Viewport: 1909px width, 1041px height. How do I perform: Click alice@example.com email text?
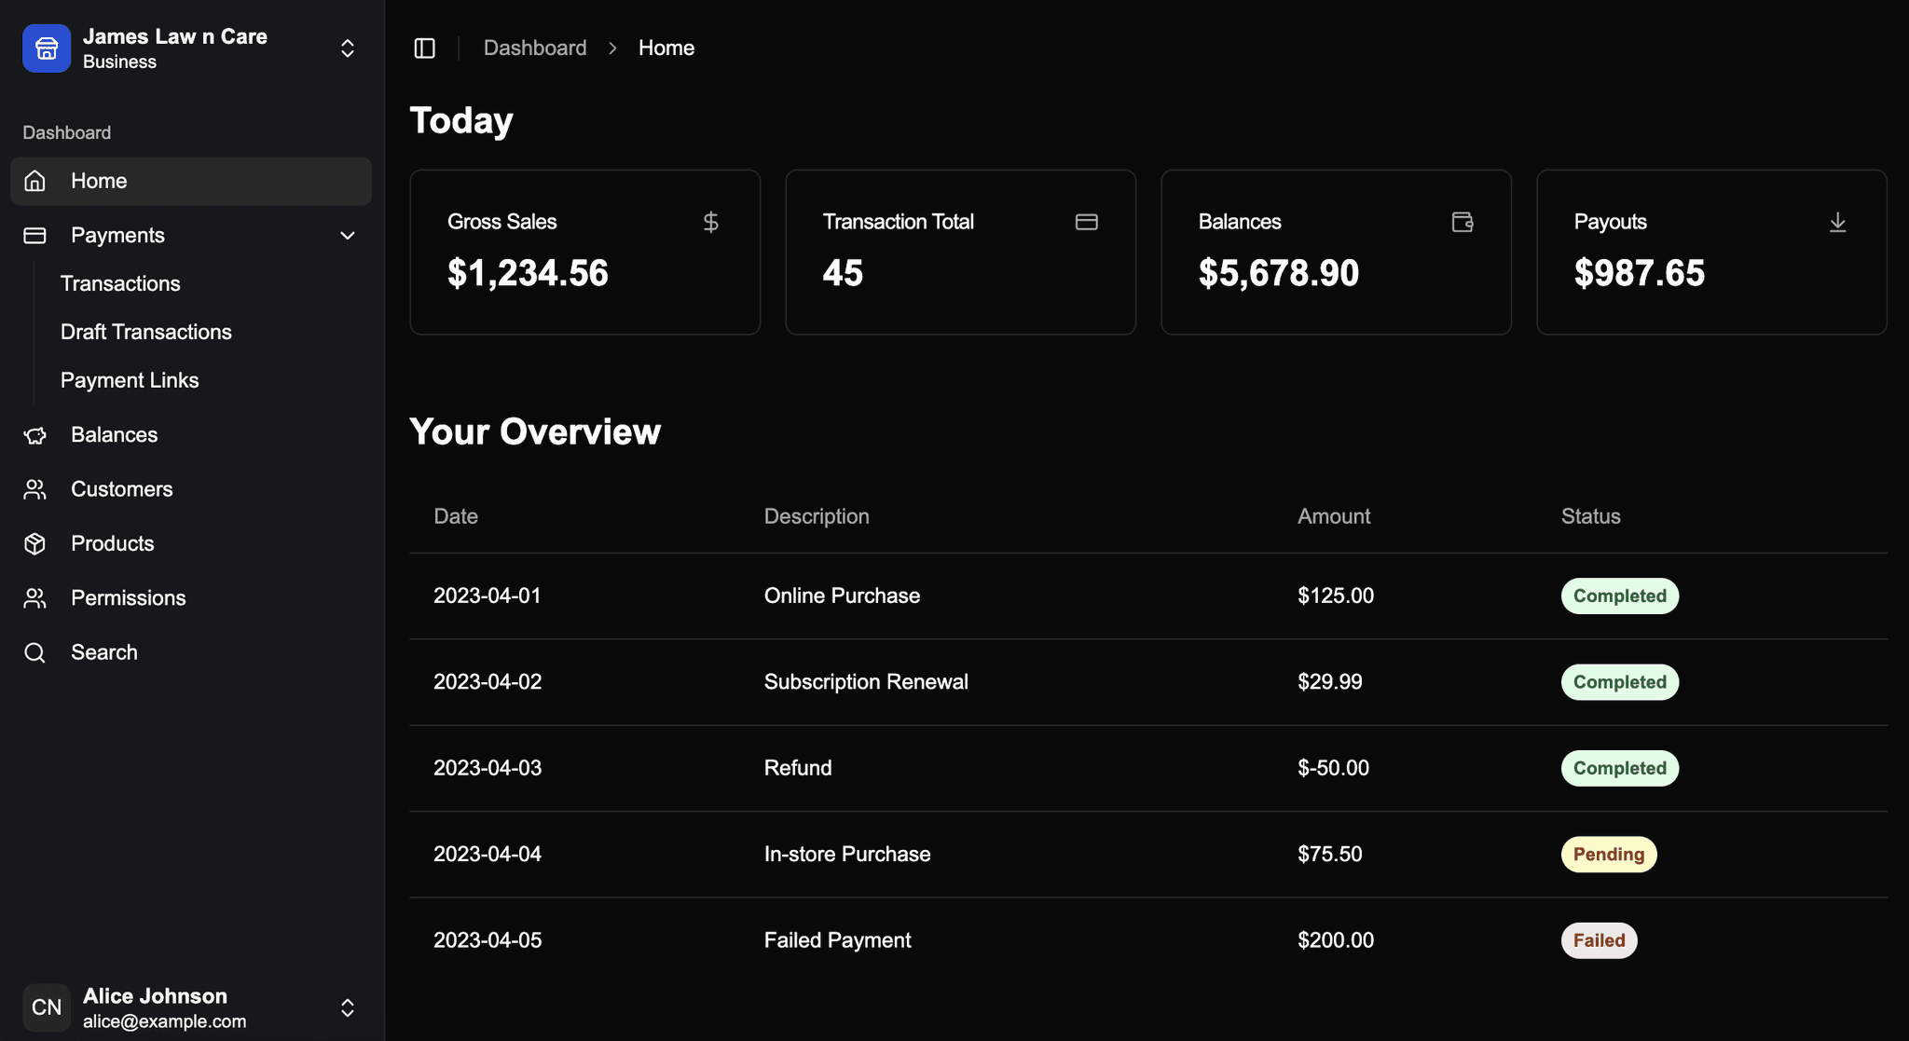click(x=165, y=1021)
